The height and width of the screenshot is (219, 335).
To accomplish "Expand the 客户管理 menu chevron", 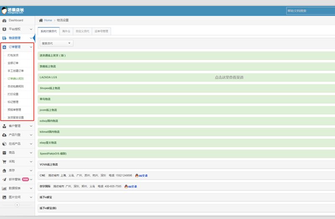I will 31,126.
